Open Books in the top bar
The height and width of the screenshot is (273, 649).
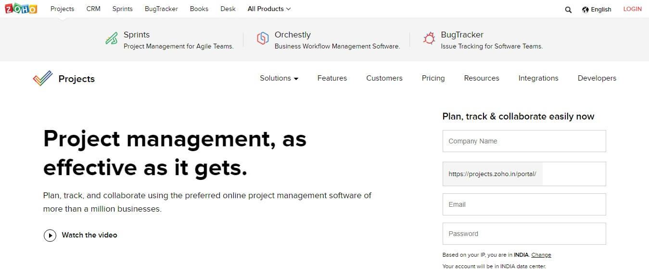[x=199, y=9]
